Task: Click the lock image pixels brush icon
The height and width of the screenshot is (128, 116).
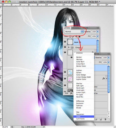Action: click(73, 36)
